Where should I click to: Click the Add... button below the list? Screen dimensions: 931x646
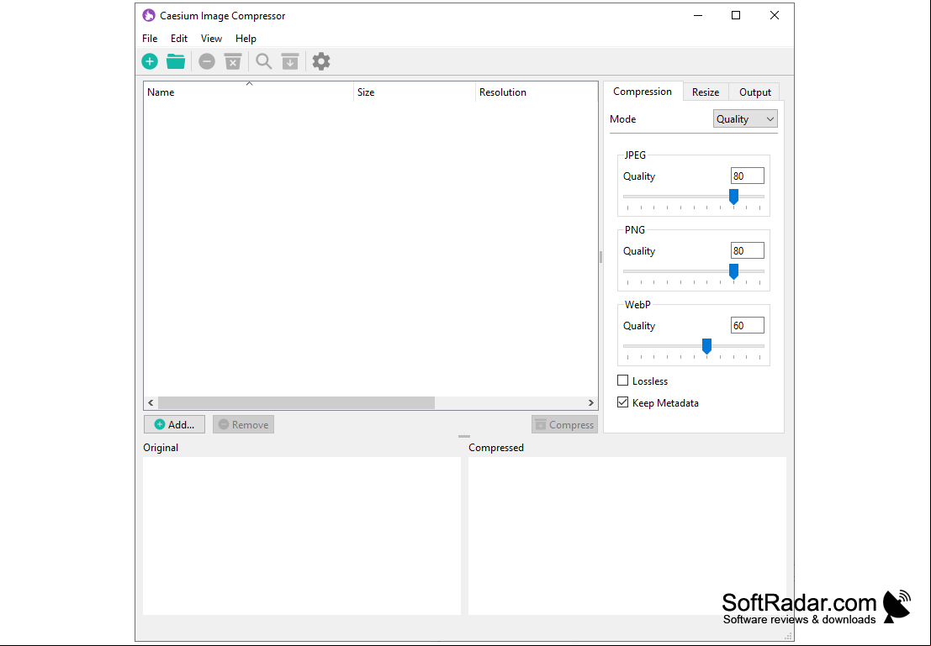click(x=175, y=425)
